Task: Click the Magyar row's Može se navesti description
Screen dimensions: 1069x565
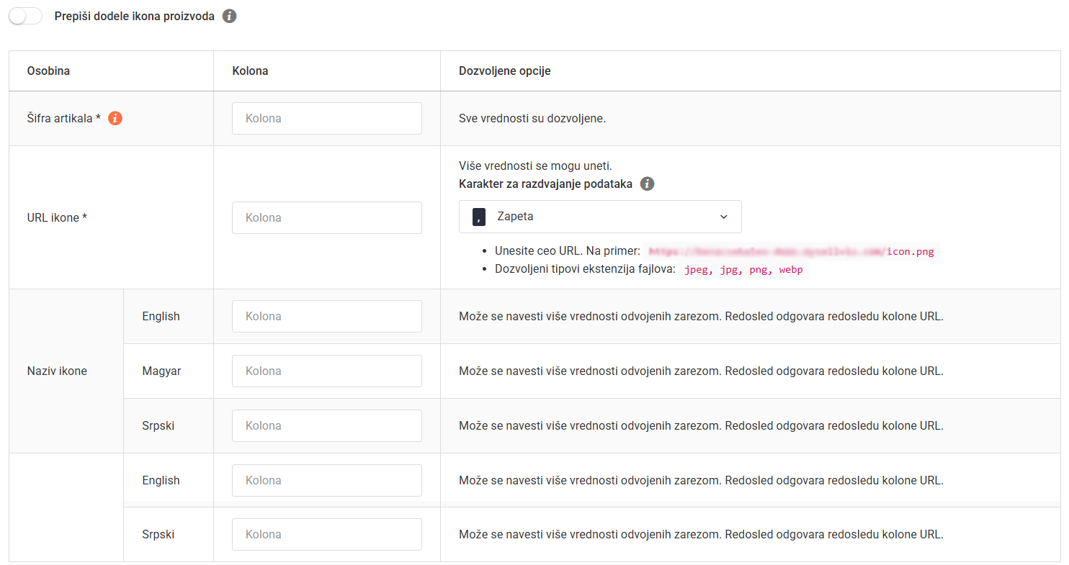Action: (701, 371)
